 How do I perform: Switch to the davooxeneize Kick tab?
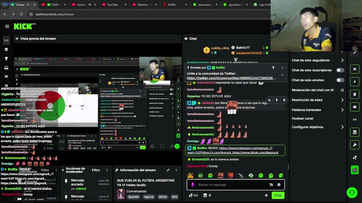tap(205, 5)
